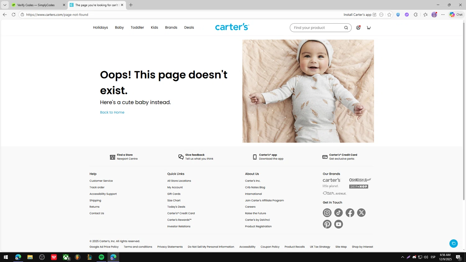Open the Deals navigation menu

point(189,28)
